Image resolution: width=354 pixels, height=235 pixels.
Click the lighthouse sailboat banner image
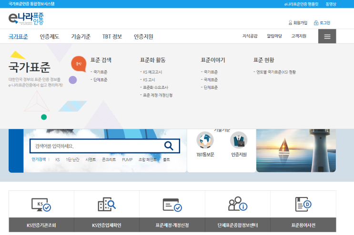[296, 150]
